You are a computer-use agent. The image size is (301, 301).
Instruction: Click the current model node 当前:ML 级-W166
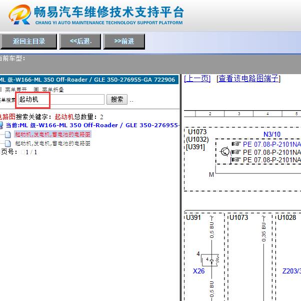[92, 125]
